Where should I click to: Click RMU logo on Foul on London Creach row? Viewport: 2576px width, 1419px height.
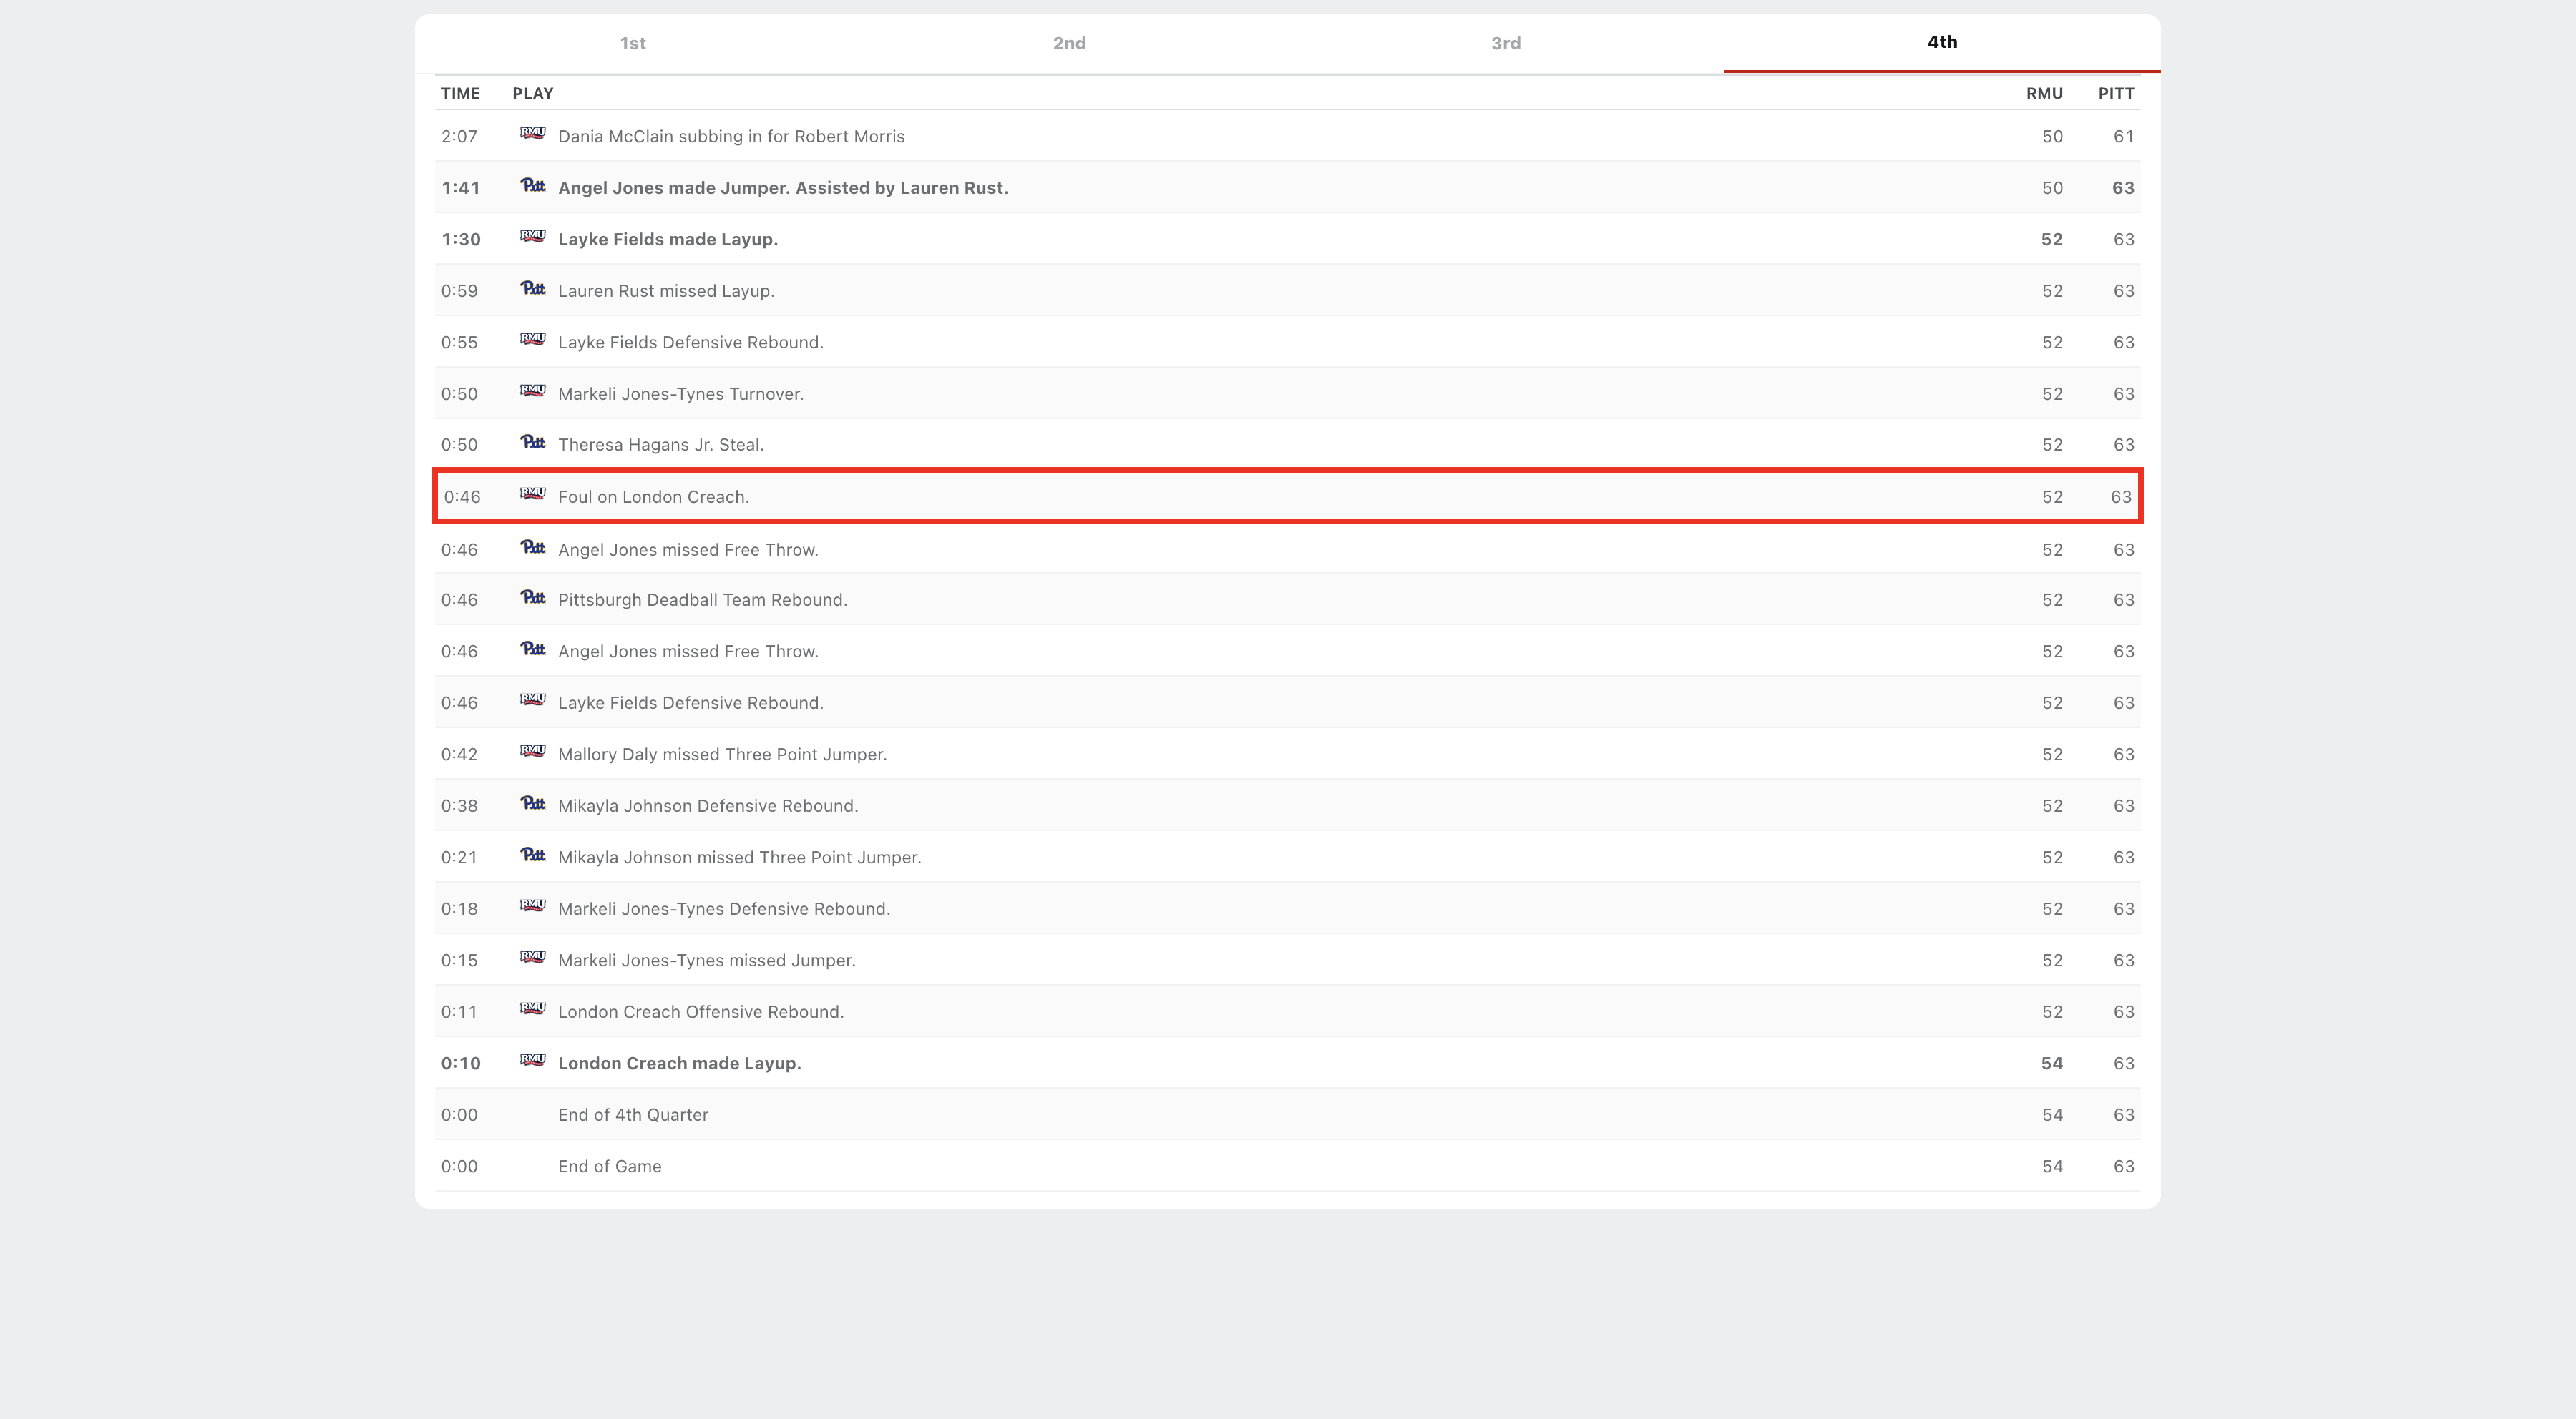[532, 494]
